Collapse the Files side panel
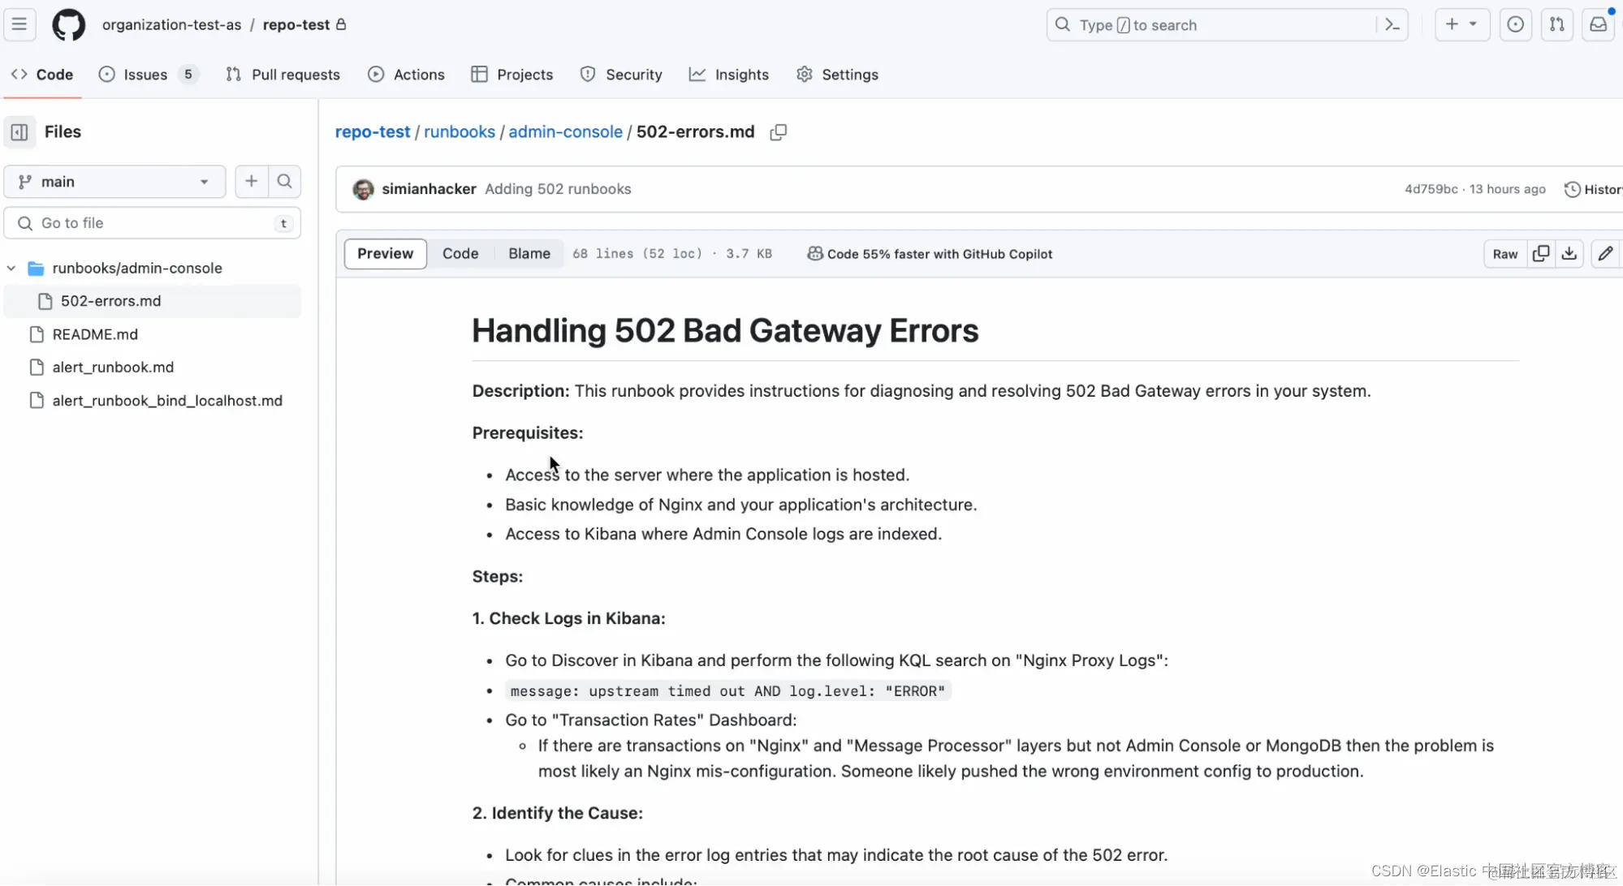Viewport: 1623px width, 886px height. pyautogui.click(x=19, y=132)
